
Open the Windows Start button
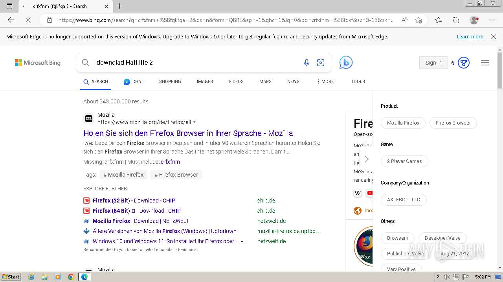click(11, 277)
